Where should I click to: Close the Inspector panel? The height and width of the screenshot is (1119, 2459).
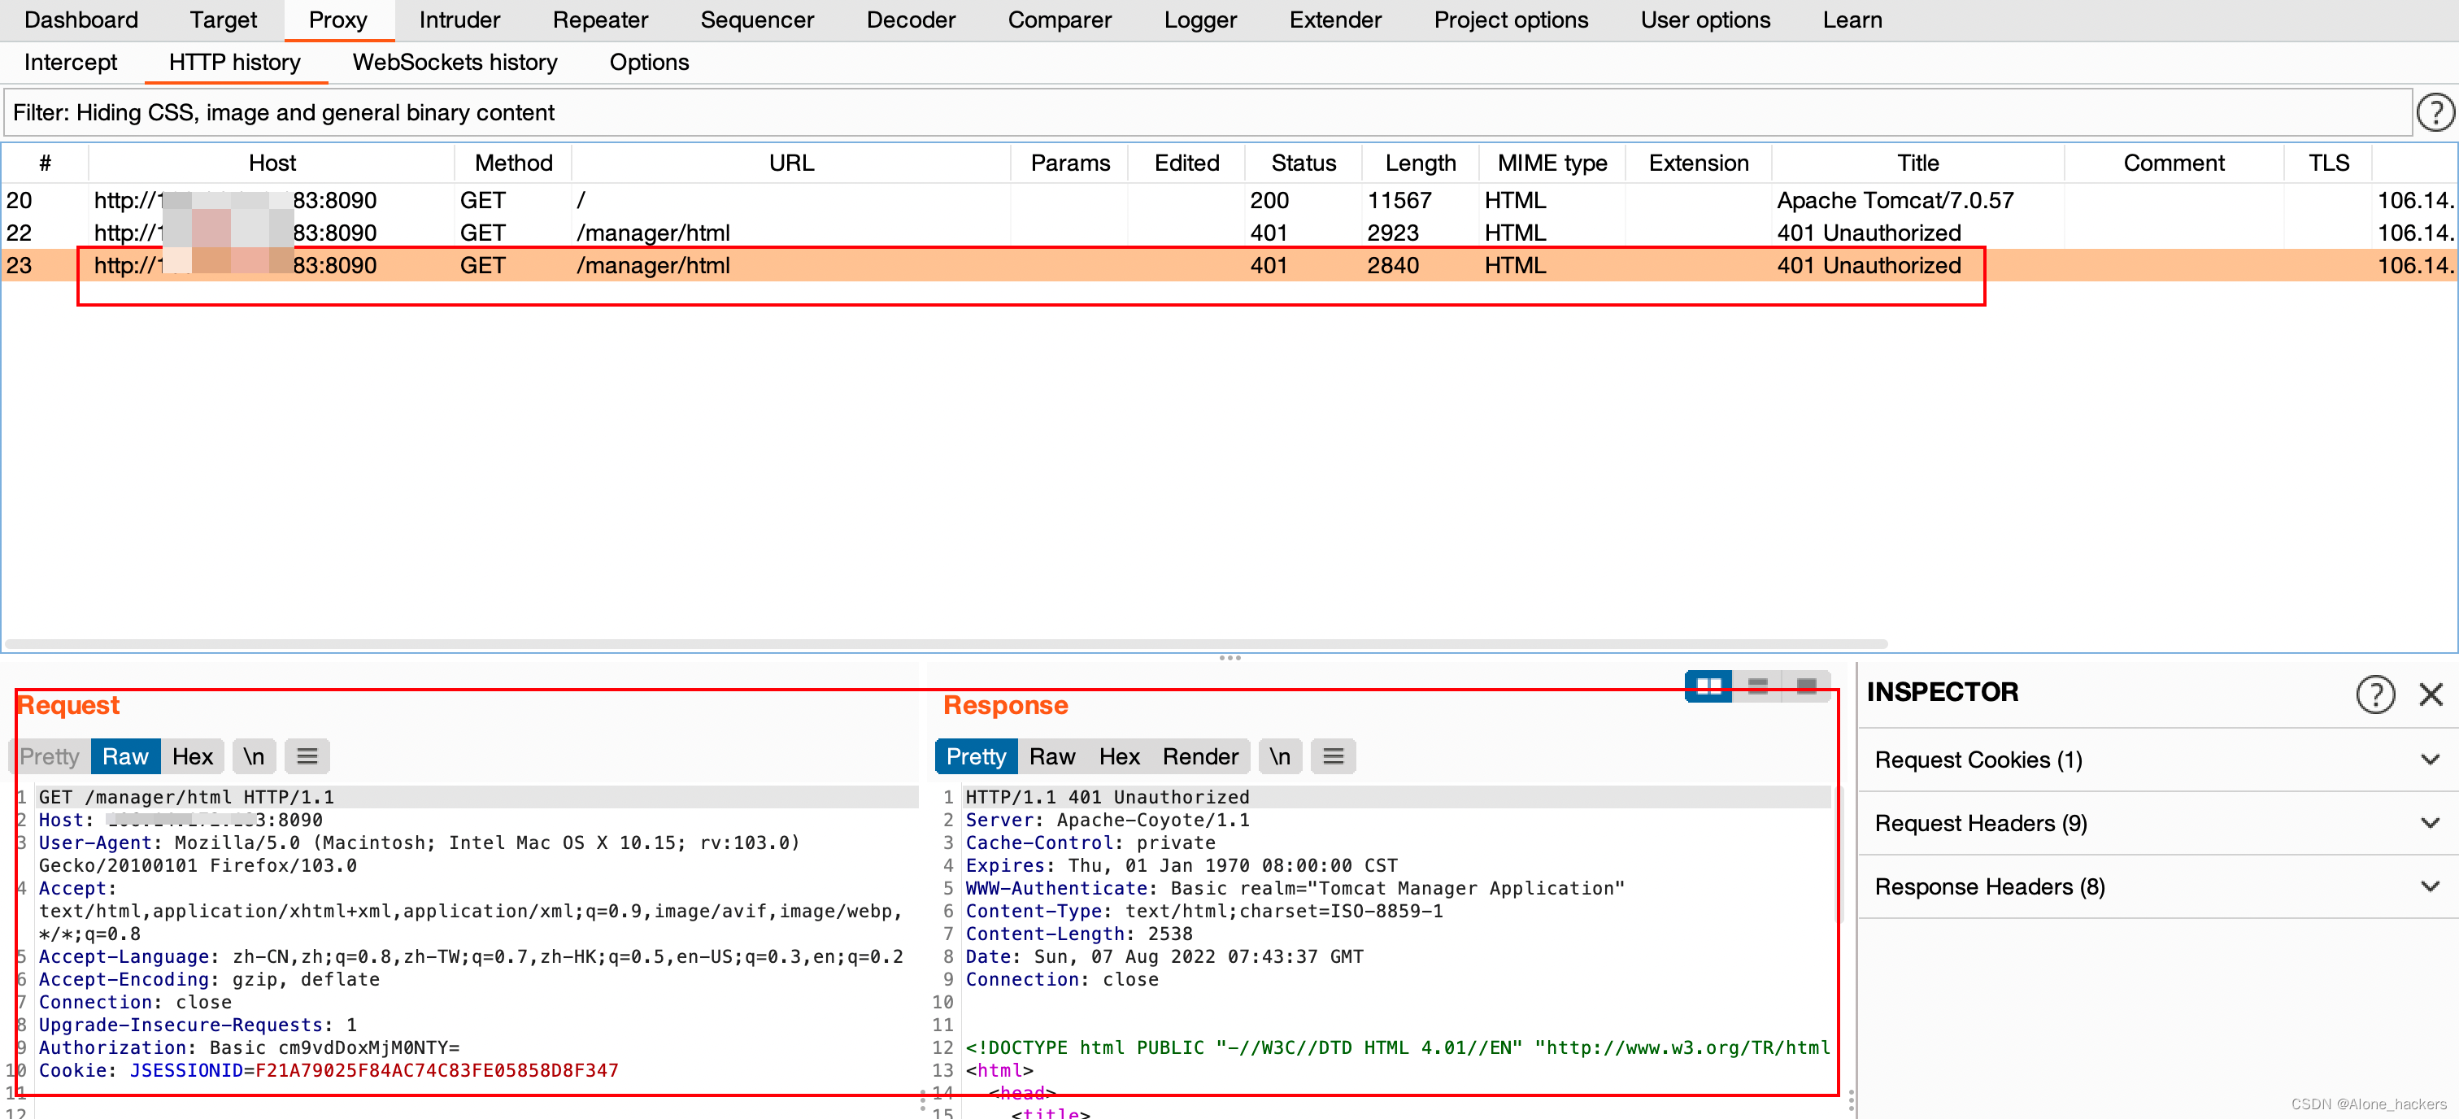point(2431,694)
